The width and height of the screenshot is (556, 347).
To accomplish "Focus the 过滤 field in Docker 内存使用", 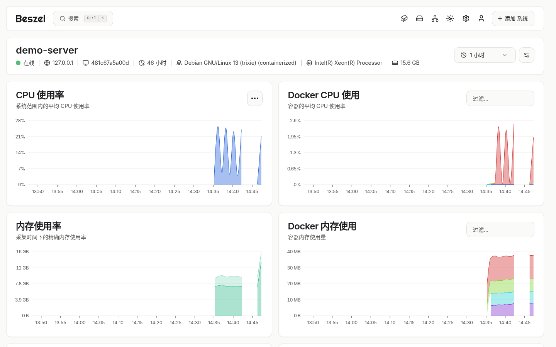I will [x=500, y=229].
